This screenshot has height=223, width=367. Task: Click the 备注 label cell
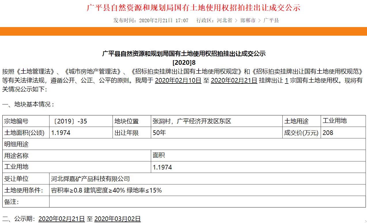coord(26,202)
